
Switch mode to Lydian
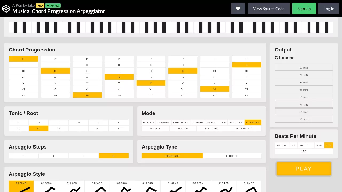pyautogui.click(x=198, y=122)
